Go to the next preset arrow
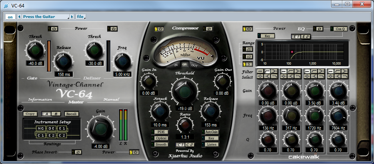Image resolution: width=374 pixels, height=164 pixels. pyautogui.click(x=72, y=17)
